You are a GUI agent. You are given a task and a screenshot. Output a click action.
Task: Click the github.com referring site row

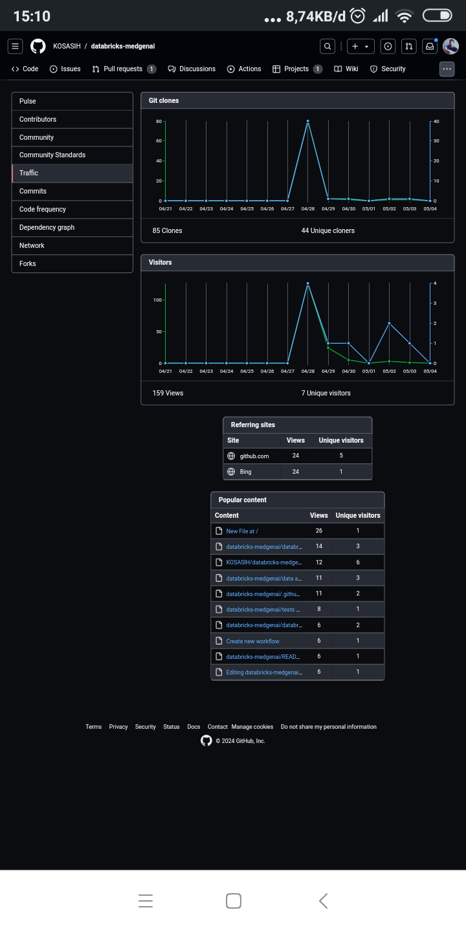click(x=298, y=456)
